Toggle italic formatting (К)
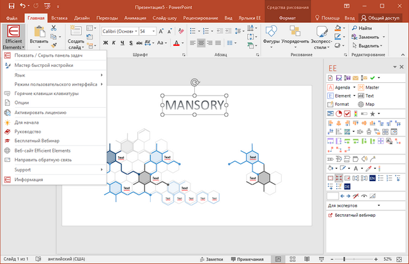 [113, 43]
